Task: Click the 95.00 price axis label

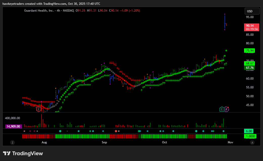Action: click(x=250, y=17)
